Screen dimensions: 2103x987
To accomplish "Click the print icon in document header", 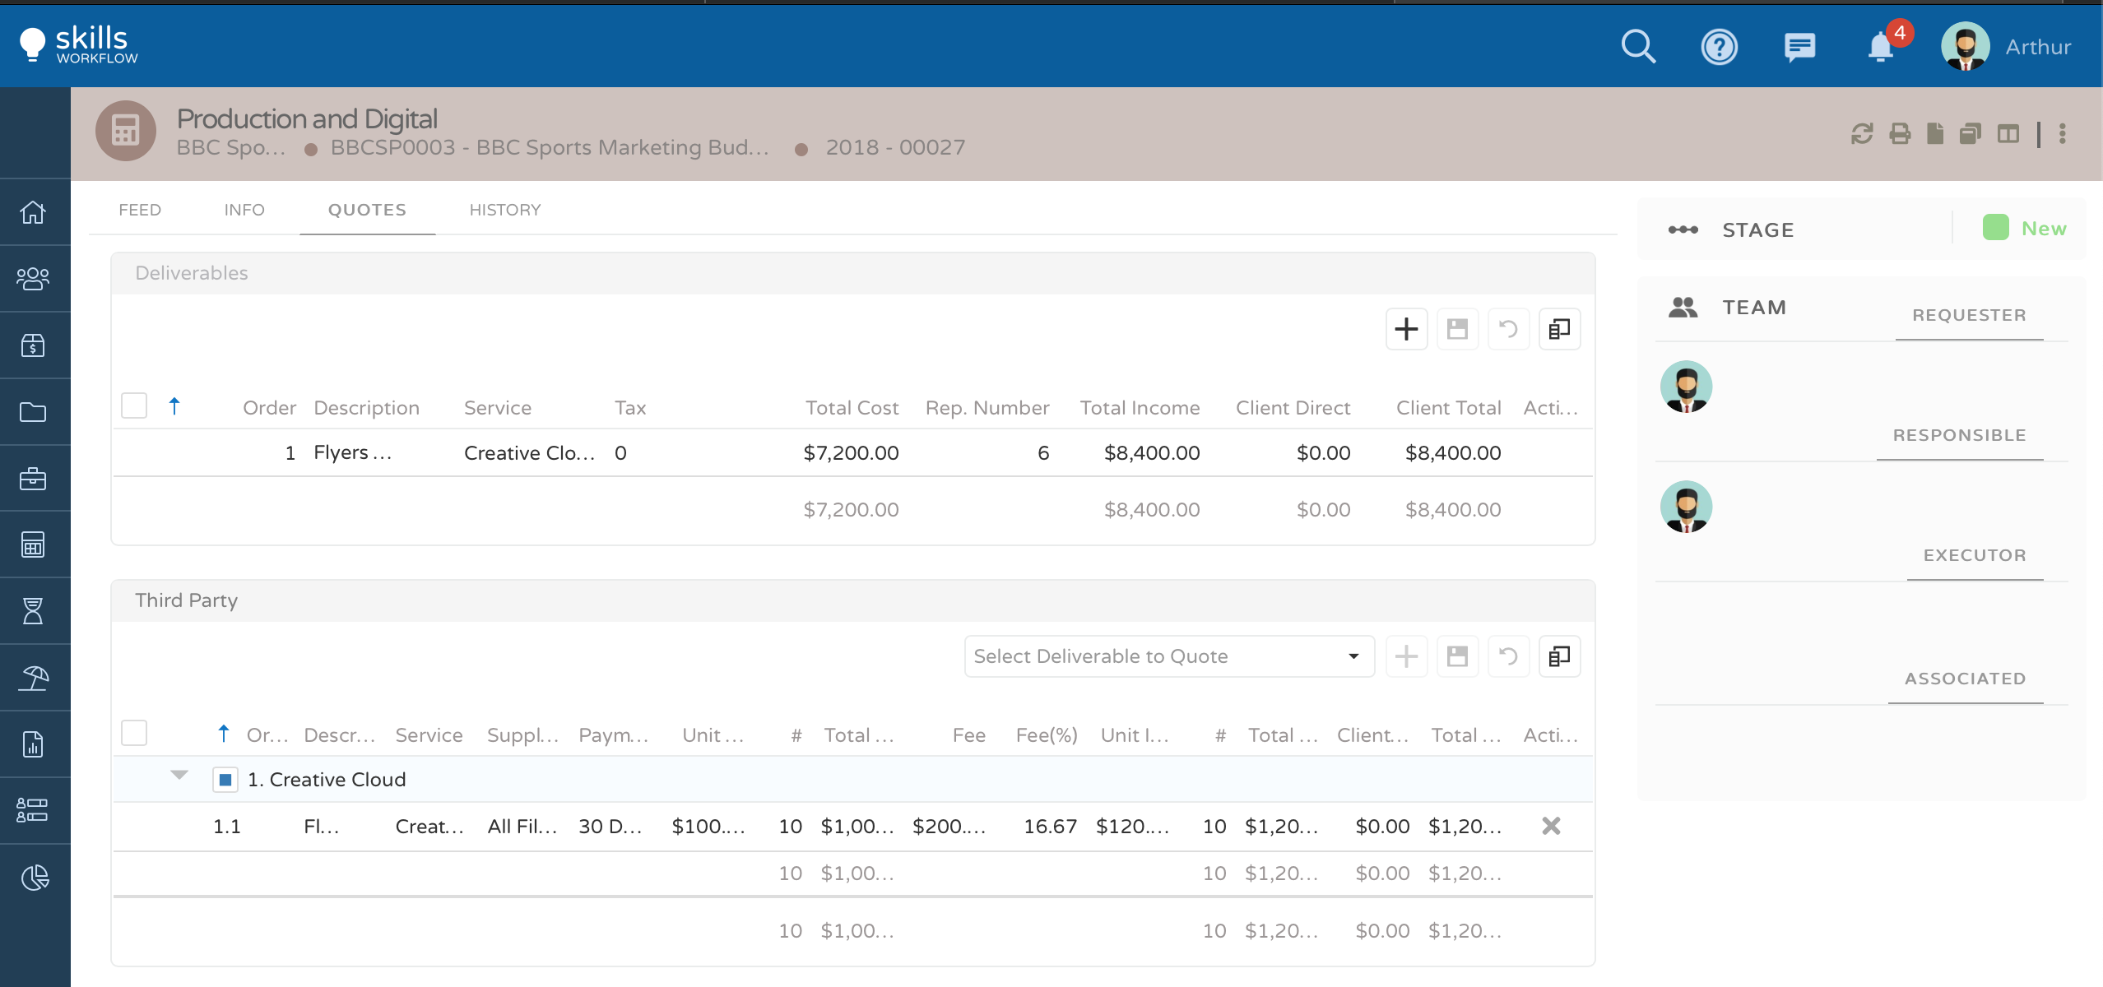I will pos(1900,133).
